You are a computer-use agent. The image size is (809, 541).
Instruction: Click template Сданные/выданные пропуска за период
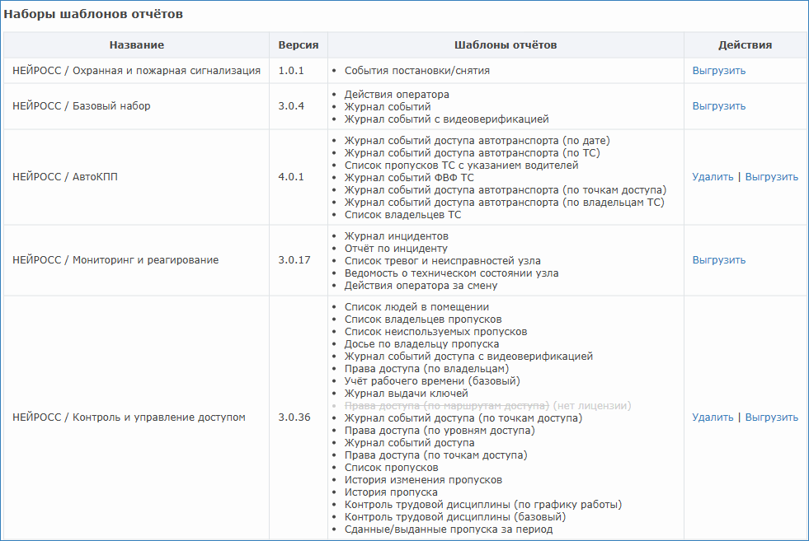[449, 529]
